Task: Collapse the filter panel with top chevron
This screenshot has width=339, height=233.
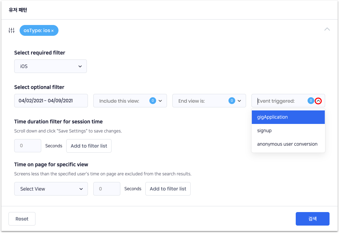Action: [x=327, y=29]
